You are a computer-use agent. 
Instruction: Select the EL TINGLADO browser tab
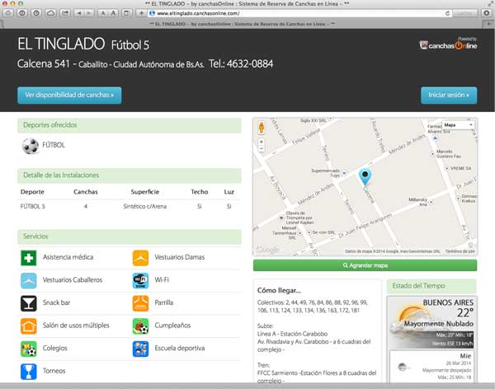click(242, 24)
